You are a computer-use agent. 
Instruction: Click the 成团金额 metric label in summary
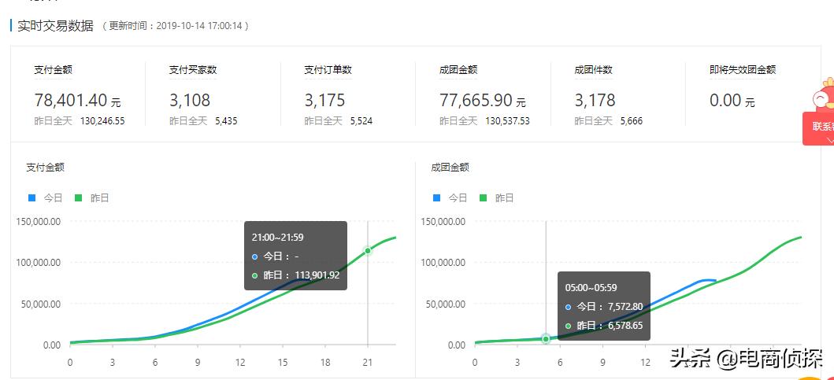click(x=458, y=69)
